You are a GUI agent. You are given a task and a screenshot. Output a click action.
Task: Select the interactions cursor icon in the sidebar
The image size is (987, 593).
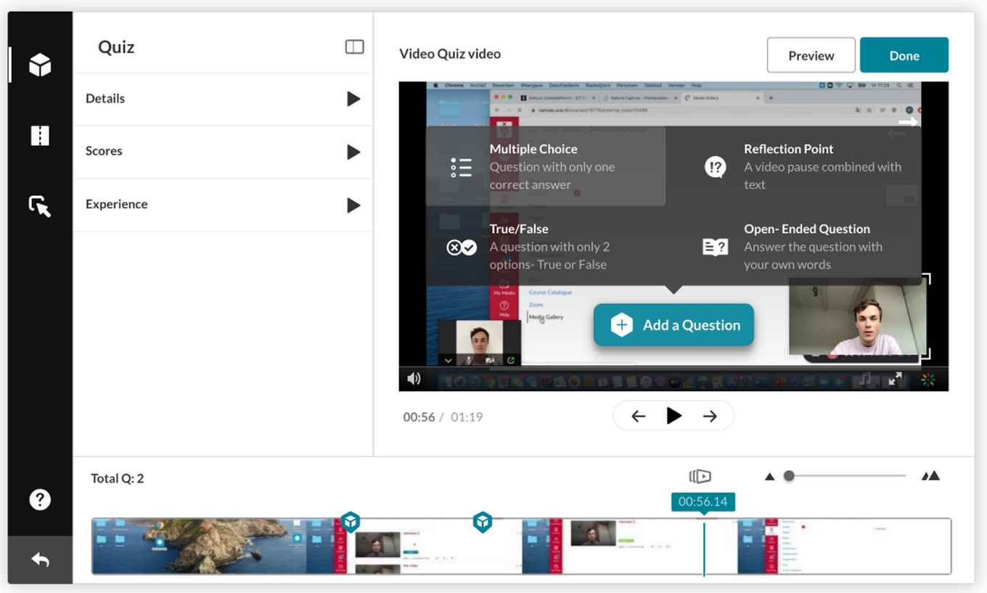40,206
